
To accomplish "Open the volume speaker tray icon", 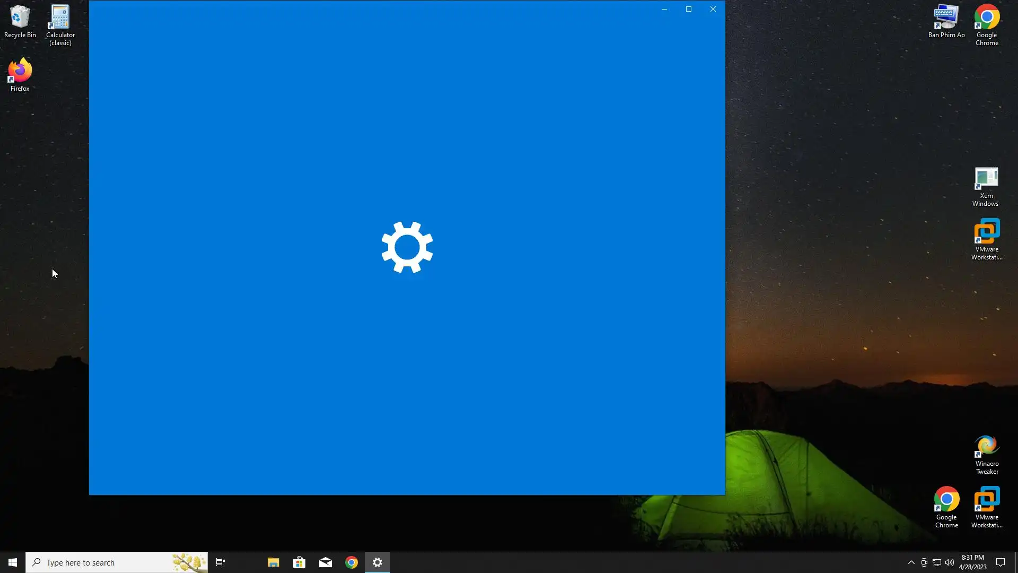I will [x=949, y=562].
